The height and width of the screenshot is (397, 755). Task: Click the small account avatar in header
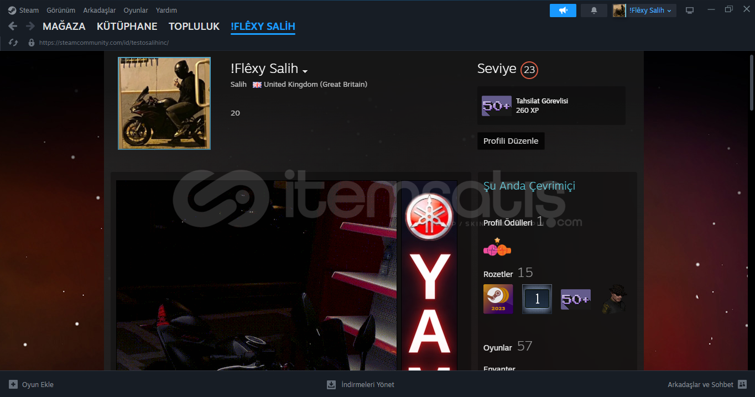(x=619, y=11)
